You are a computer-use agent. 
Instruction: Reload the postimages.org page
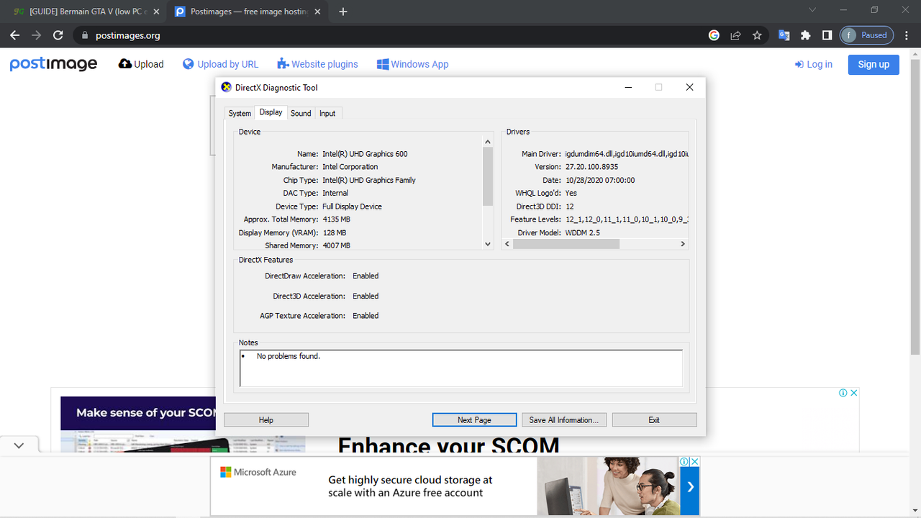58,35
